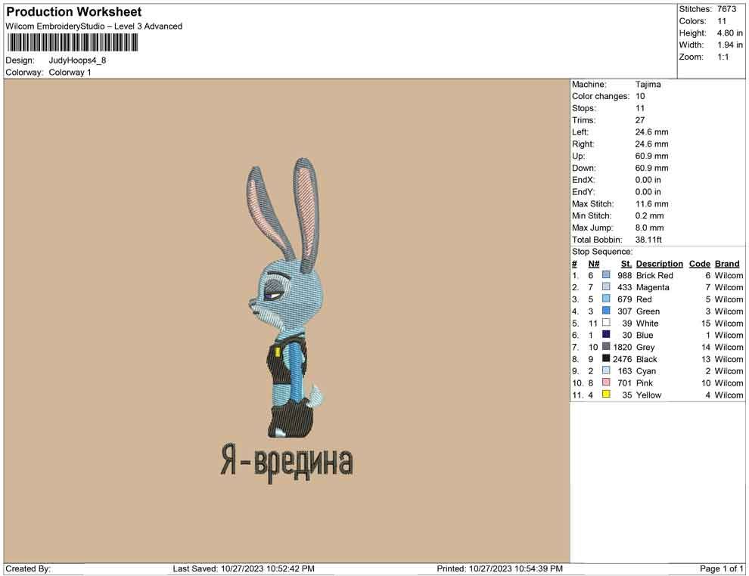Click the Trims value 27
The image size is (749, 576).
tap(639, 120)
